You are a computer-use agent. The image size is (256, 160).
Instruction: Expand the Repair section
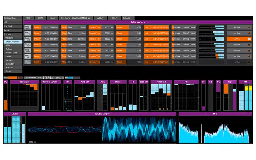(x=13, y=30)
